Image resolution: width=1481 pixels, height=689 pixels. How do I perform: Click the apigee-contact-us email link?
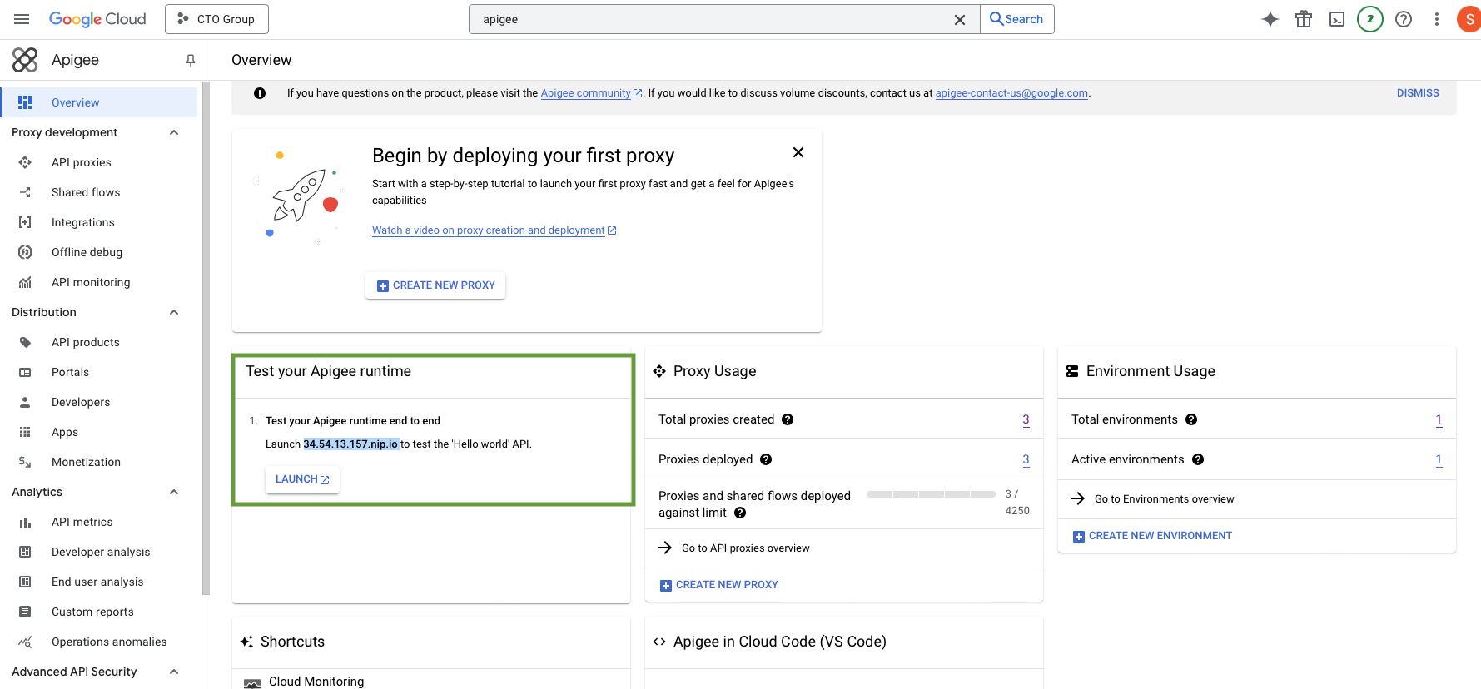pyautogui.click(x=1011, y=93)
